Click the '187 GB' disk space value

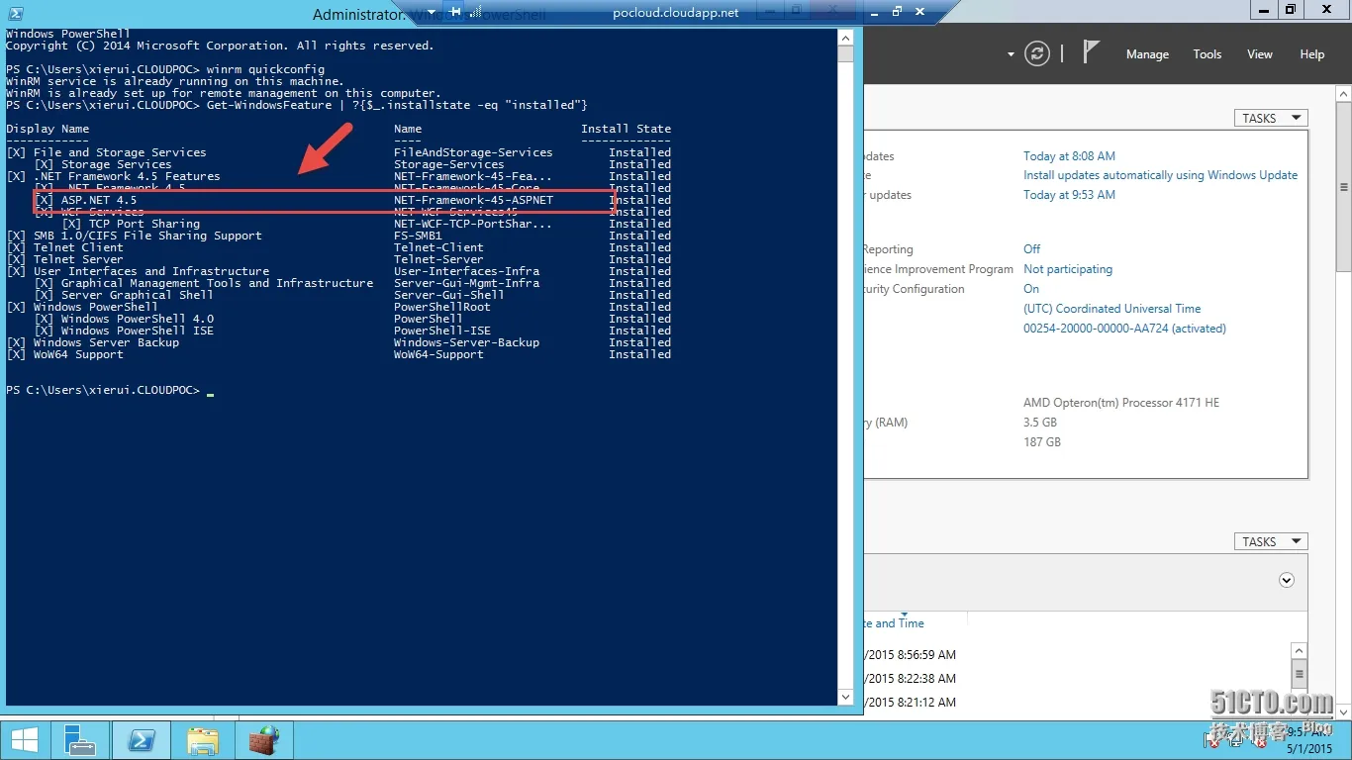[x=1042, y=442]
